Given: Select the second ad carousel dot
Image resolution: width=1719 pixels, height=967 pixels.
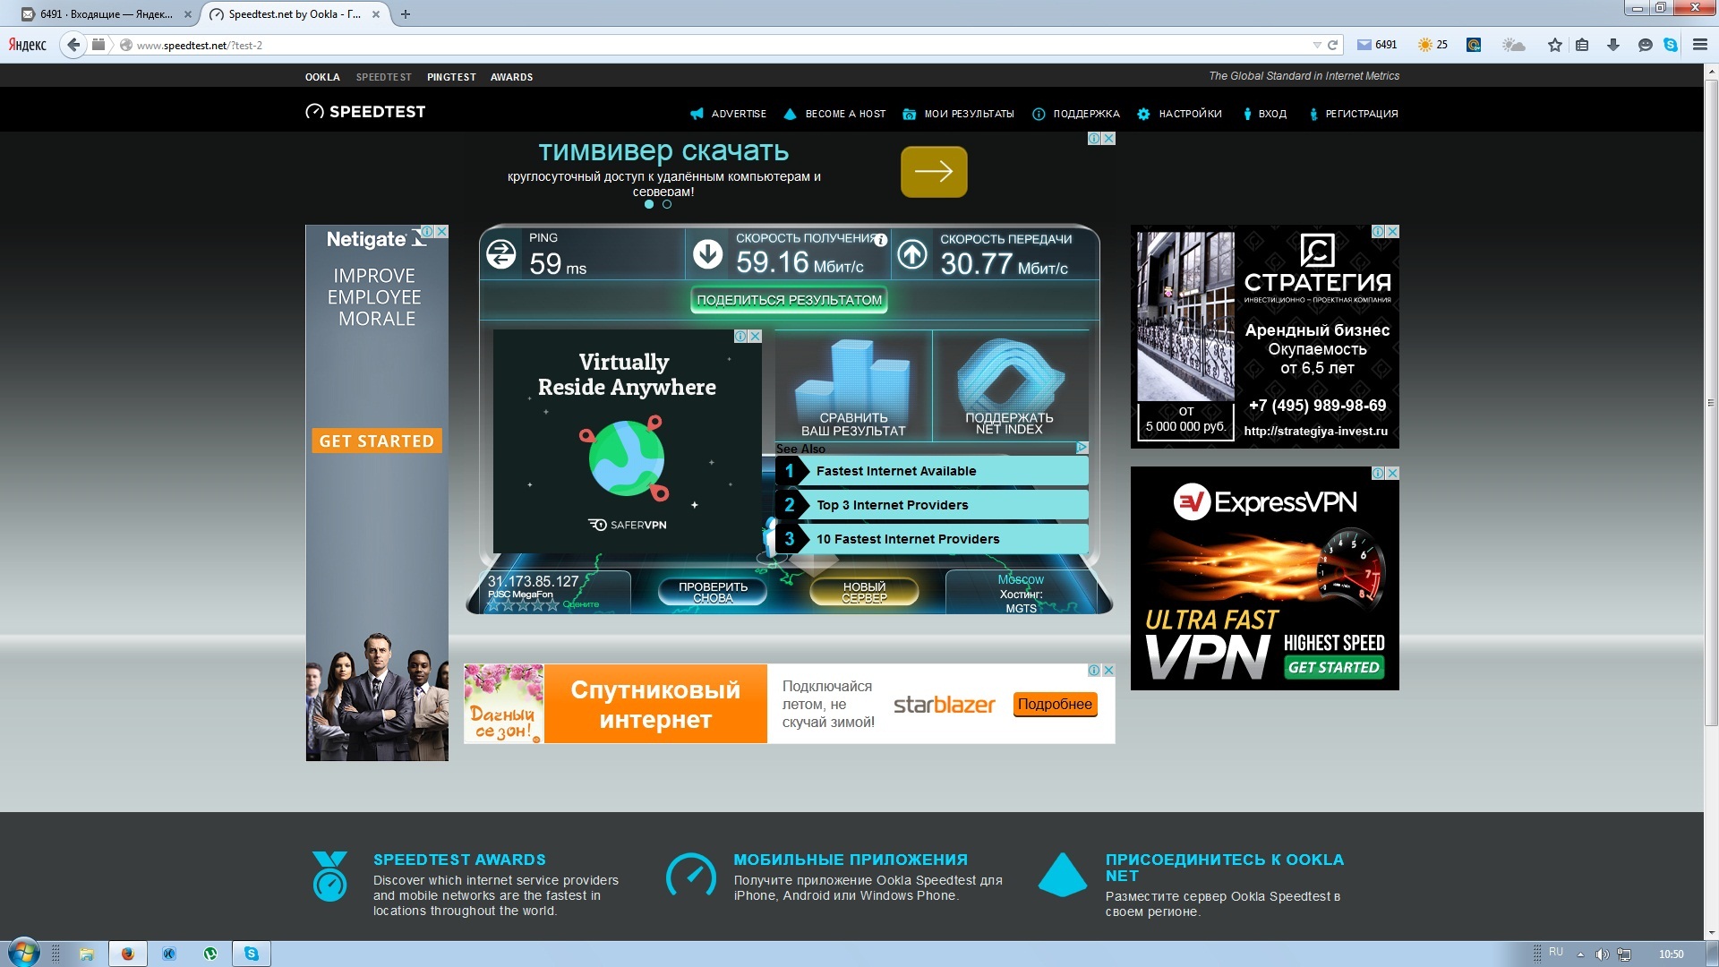Looking at the screenshot, I should (x=667, y=204).
